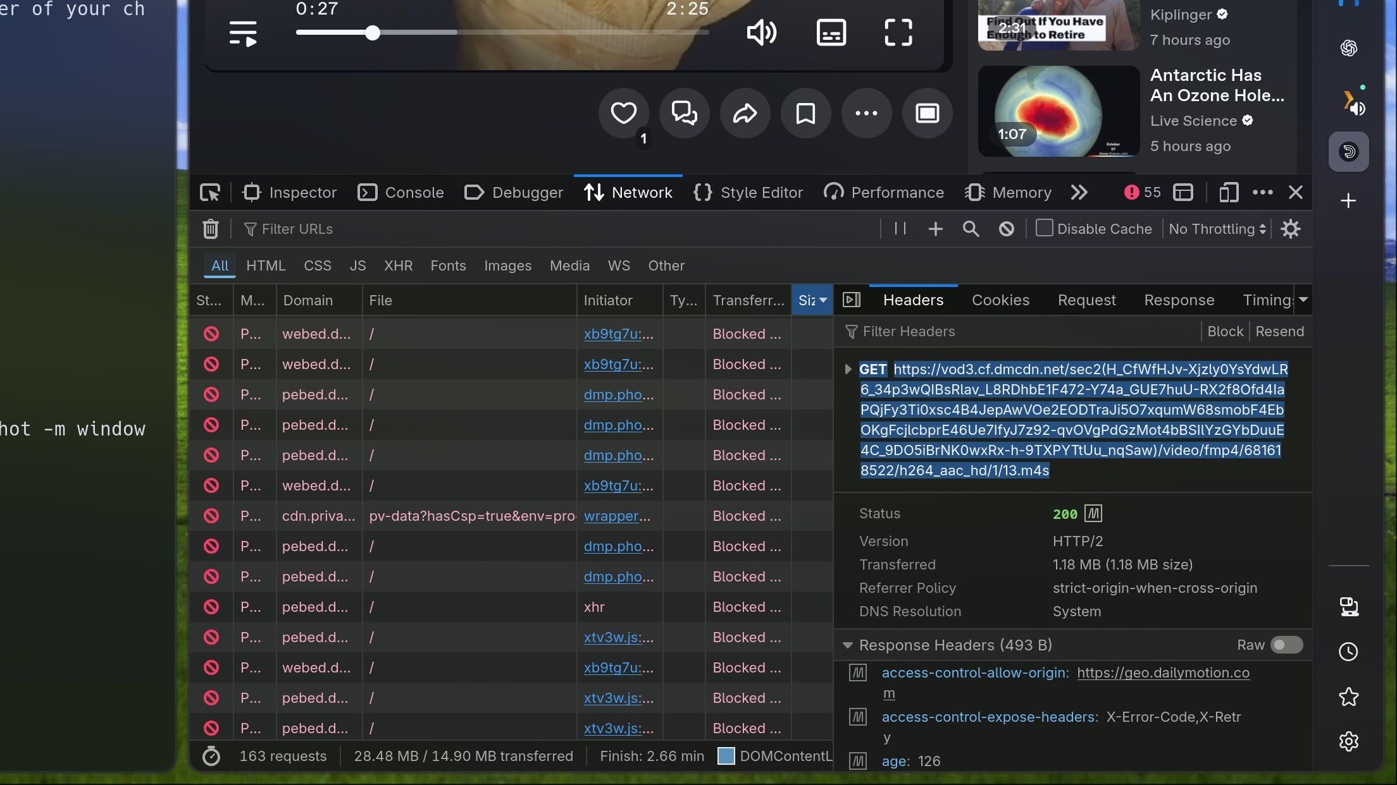Open devtools more options ellipsis

[x=1263, y=192]
